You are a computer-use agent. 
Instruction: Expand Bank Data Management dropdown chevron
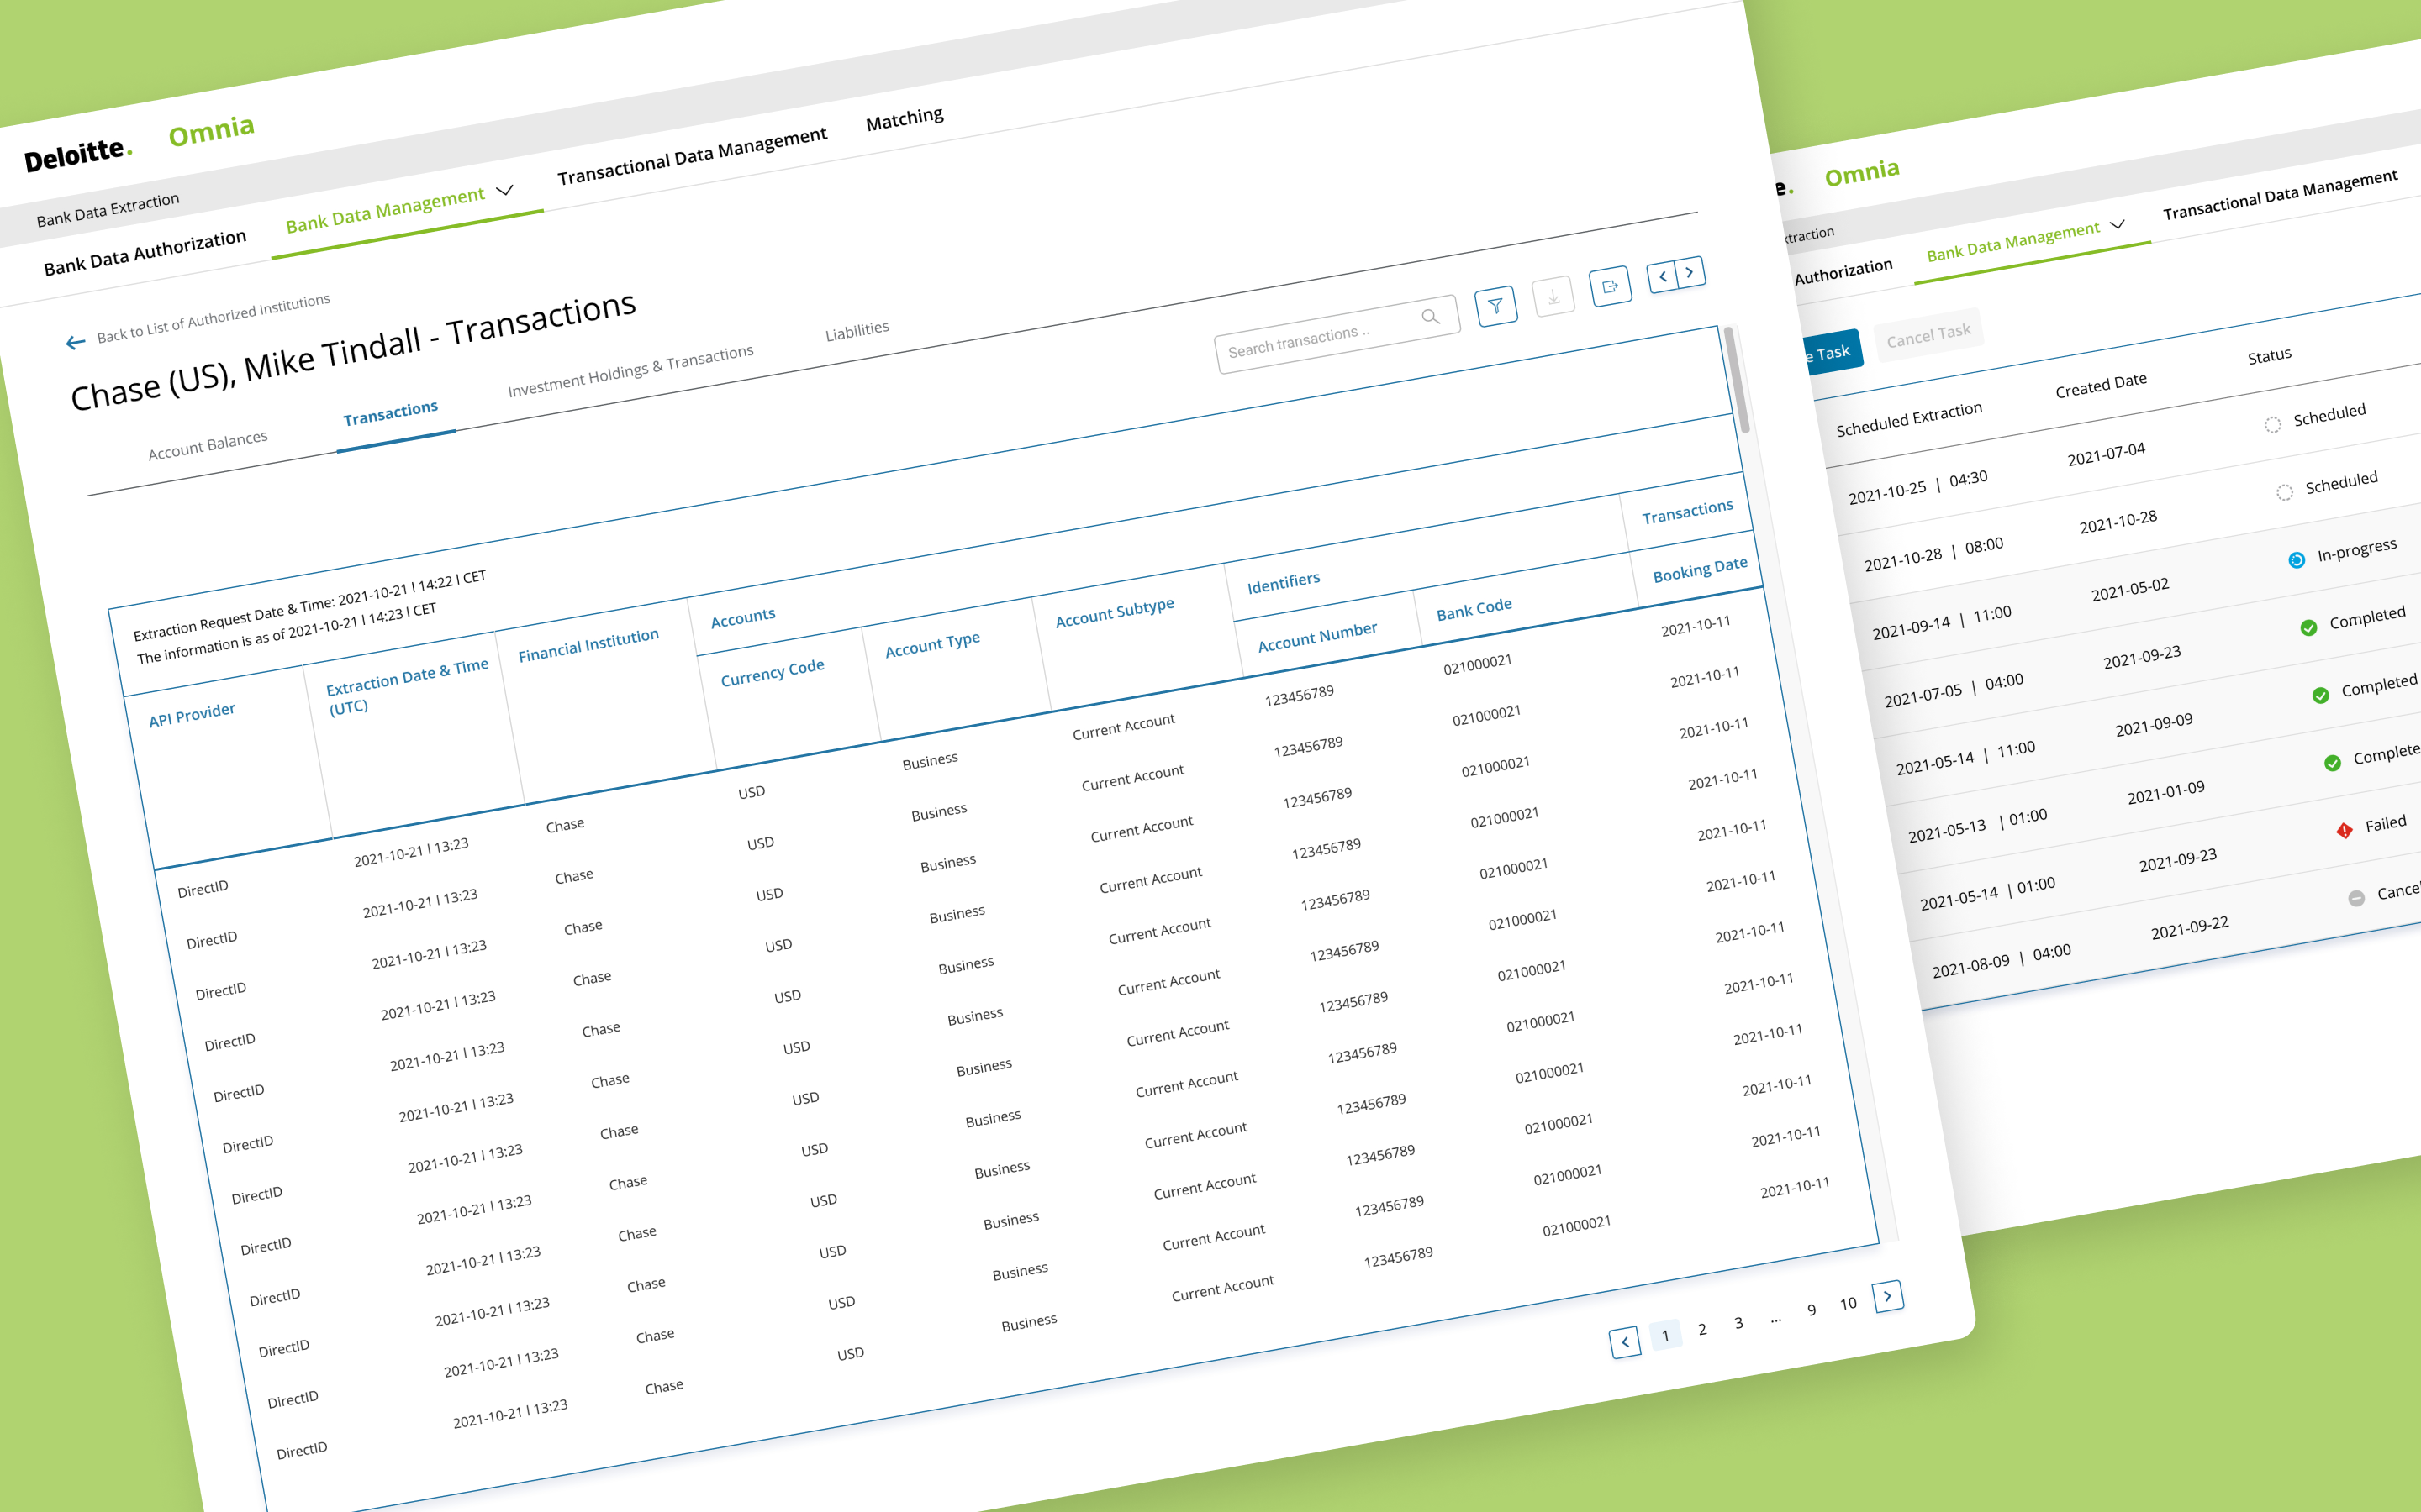(505, 190)
